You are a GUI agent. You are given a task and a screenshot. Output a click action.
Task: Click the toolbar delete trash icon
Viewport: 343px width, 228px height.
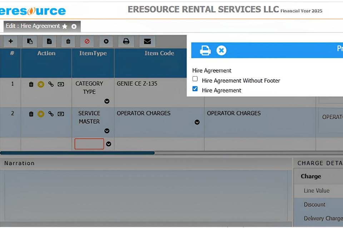68,41
